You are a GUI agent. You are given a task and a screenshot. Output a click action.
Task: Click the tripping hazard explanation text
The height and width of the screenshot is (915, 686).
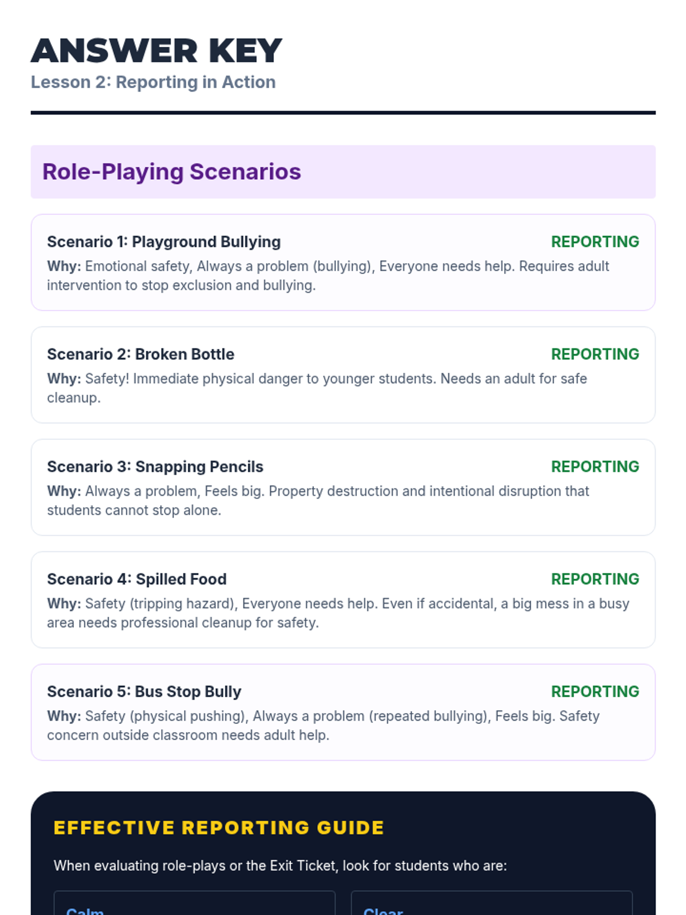pyautogui.click(x=338, y=613)
